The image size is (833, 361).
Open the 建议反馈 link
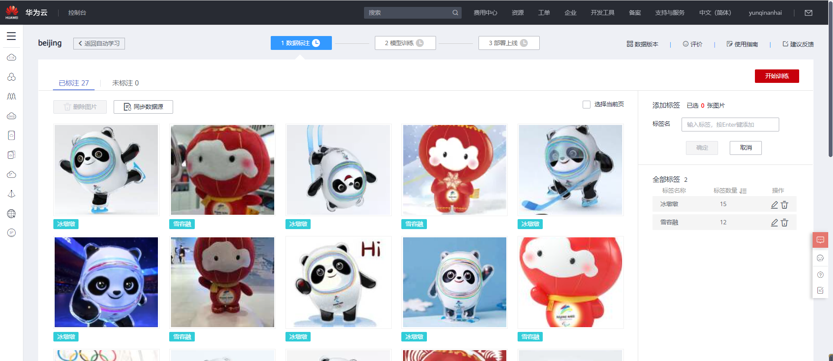pos(798,44)
